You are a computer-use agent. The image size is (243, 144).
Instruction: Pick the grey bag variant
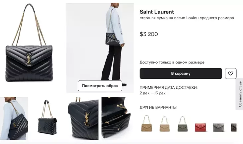218,127
